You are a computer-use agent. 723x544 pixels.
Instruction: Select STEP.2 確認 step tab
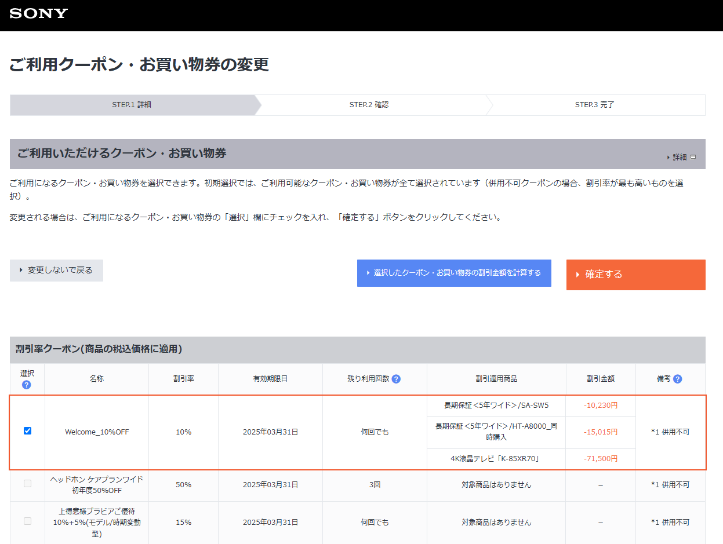pos(369,105)
